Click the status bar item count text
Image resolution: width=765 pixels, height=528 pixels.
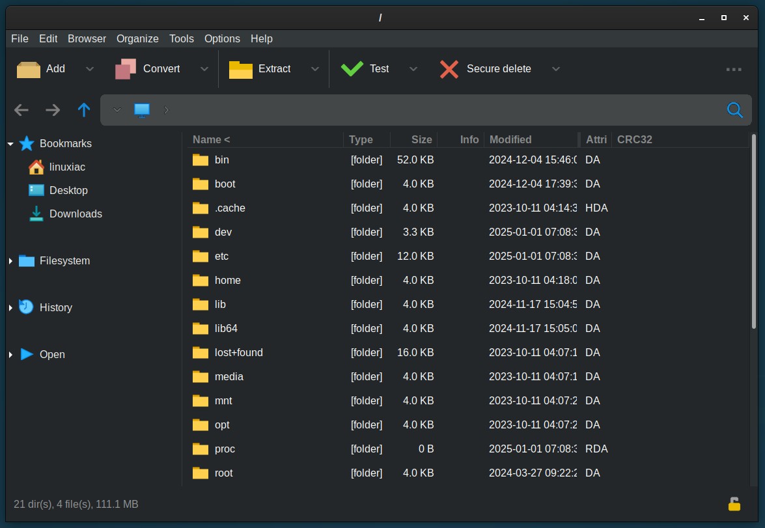point(76,504)
